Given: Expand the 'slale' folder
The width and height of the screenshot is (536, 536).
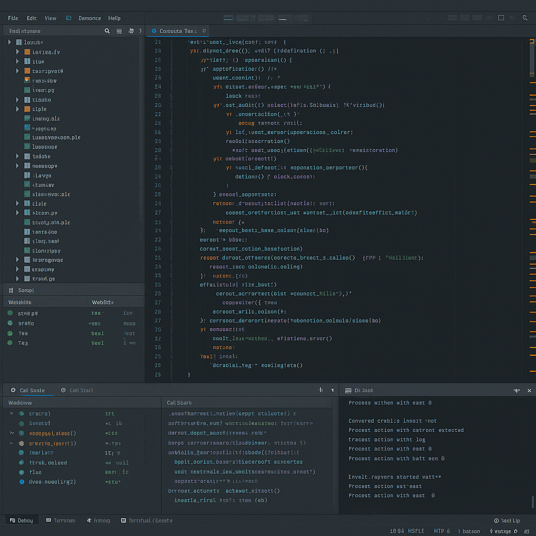Looking at the screenshot, I should [17, 203].
